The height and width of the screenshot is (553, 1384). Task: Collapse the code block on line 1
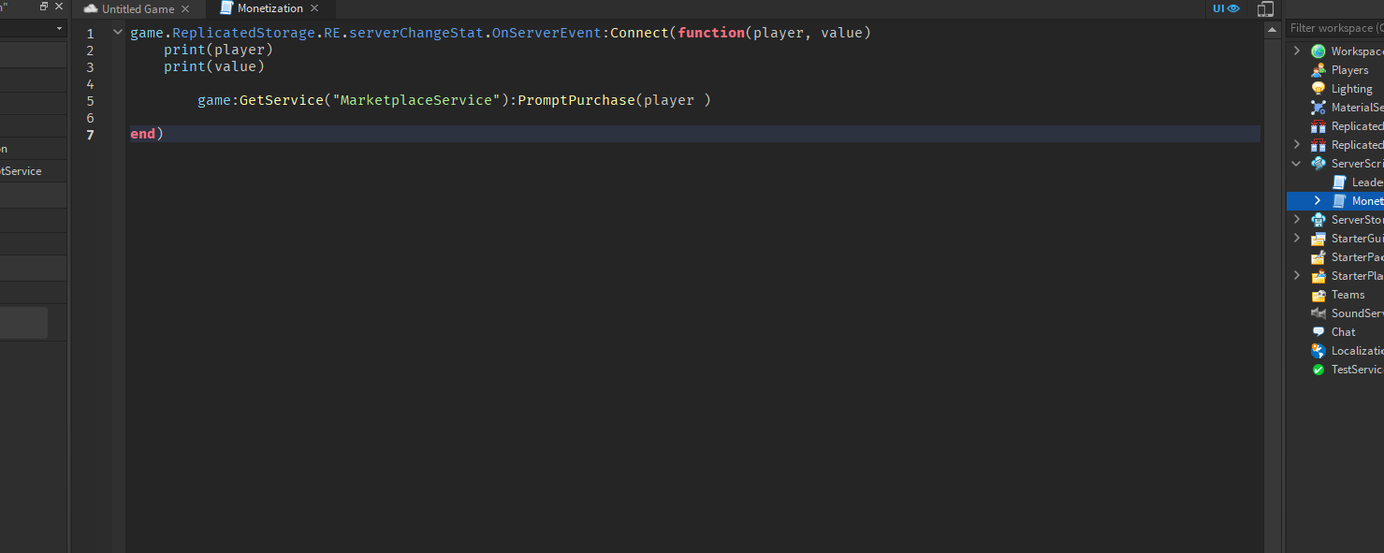(x=116, y=31)
